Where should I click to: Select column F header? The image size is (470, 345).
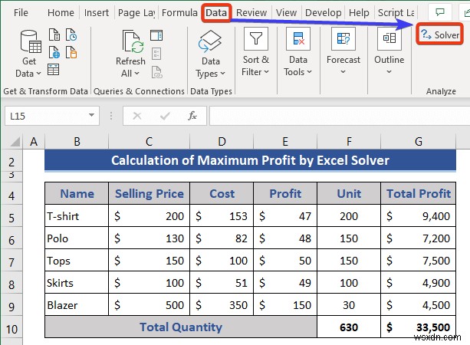tap(349, 142)
